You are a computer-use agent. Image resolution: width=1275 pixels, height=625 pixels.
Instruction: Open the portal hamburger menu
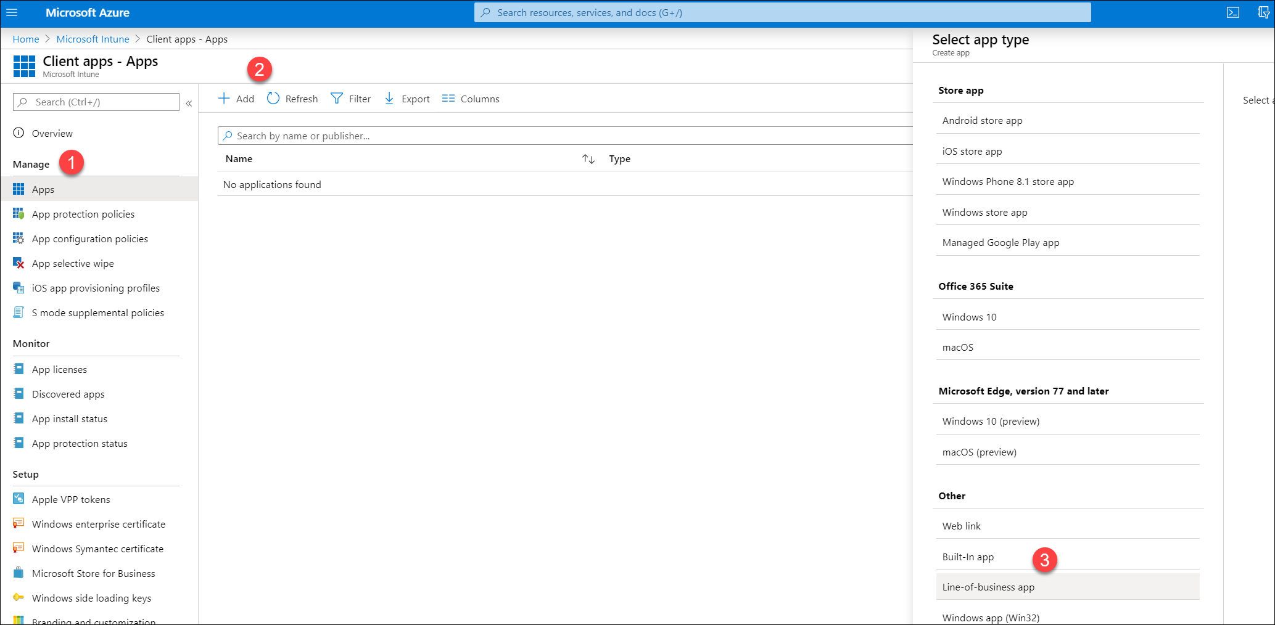[x=12, y=12]
